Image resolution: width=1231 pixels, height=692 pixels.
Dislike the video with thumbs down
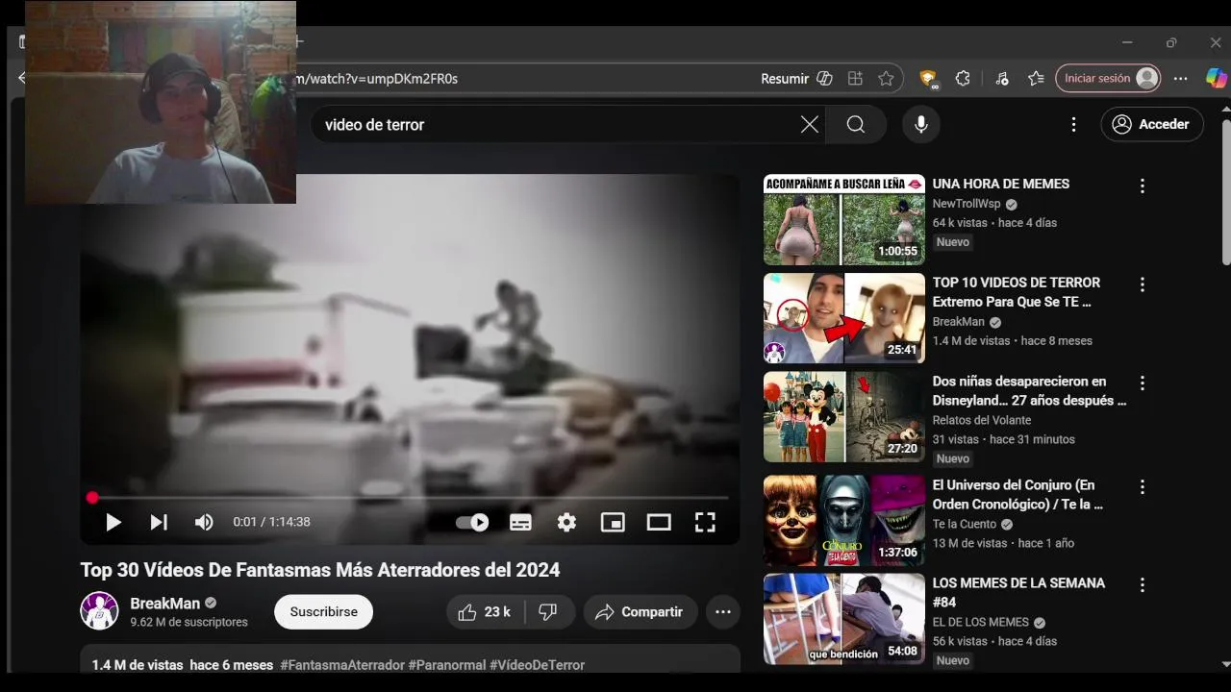tap(548, 612)
